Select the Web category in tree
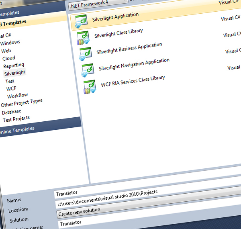The width and height of the screenshot is (241, 229). tap(6, 51)
